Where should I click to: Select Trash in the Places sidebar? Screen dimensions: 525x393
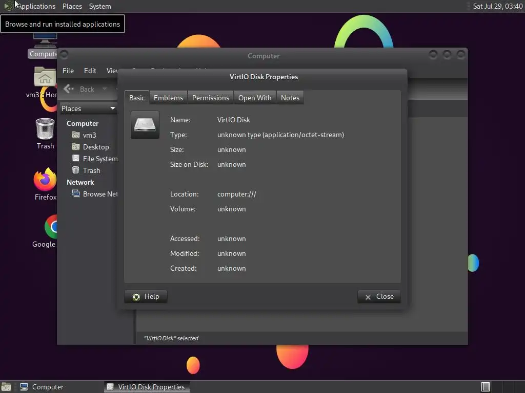[91, 170]
